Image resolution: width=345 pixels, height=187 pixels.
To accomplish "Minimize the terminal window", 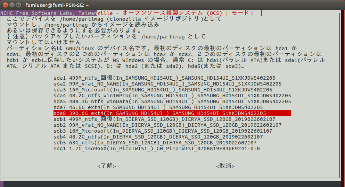I will pos(11,5).
